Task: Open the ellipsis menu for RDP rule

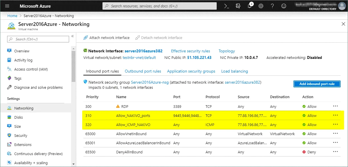Action: (335, 106)
